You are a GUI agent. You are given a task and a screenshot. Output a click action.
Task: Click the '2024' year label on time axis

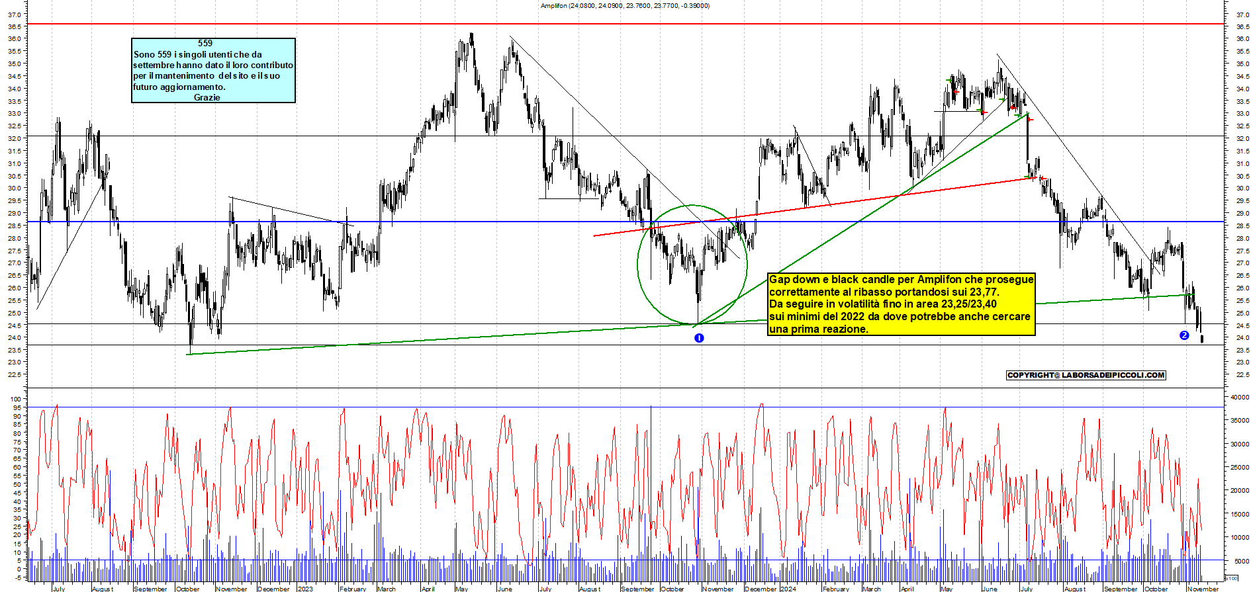(x=788, y=588)
